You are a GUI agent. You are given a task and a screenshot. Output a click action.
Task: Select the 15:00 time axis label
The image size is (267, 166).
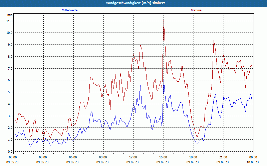[164, 157]
